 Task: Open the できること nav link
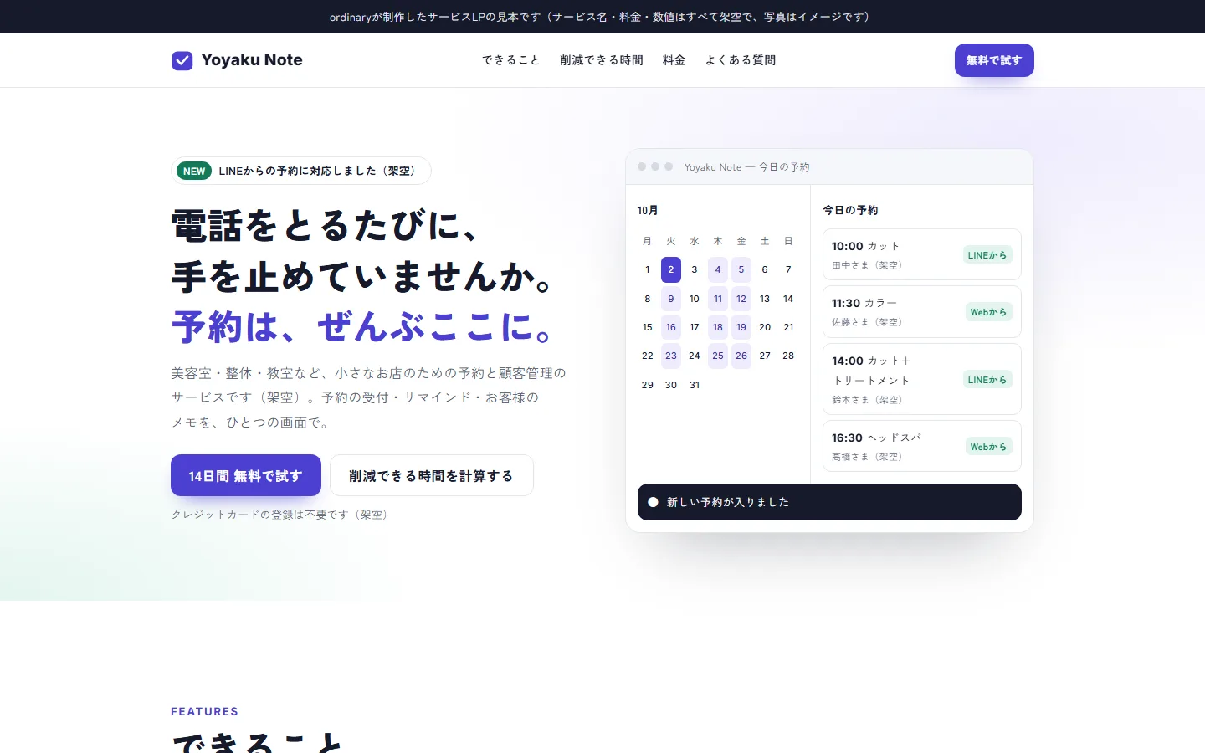511,60
